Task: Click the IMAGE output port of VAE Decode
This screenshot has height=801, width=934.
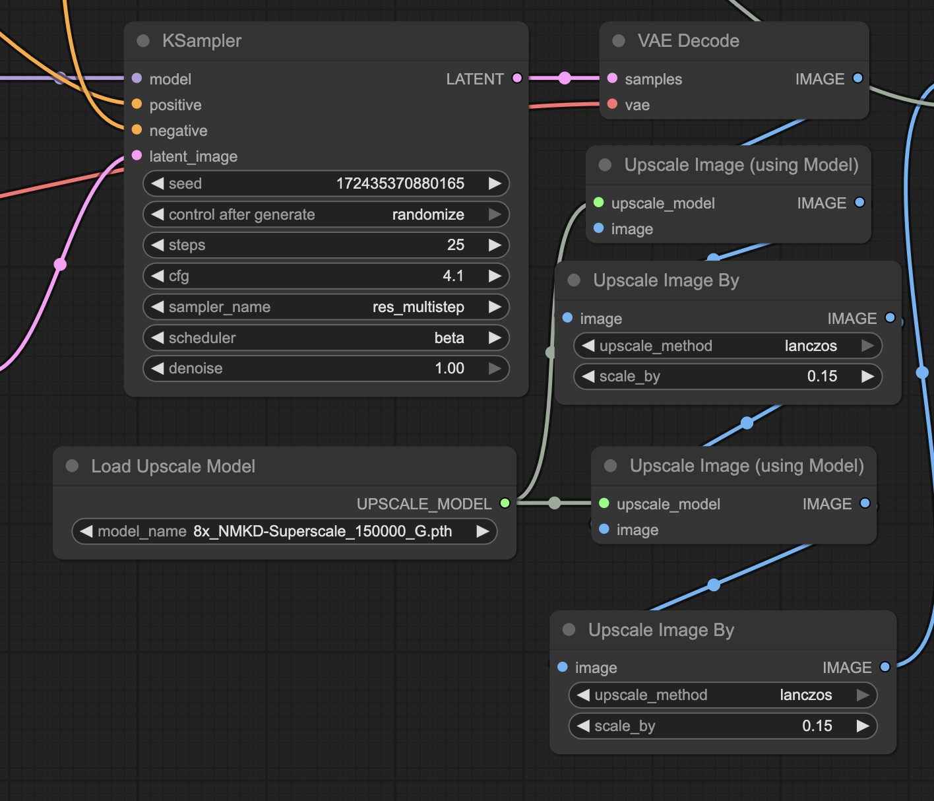Action: coord(857,79)
